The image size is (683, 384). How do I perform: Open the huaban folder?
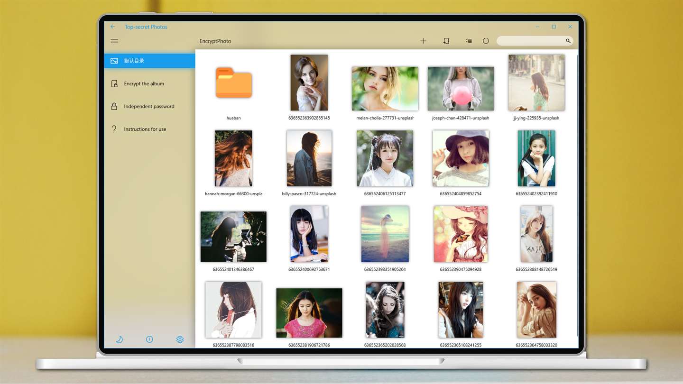pos(233,82)
